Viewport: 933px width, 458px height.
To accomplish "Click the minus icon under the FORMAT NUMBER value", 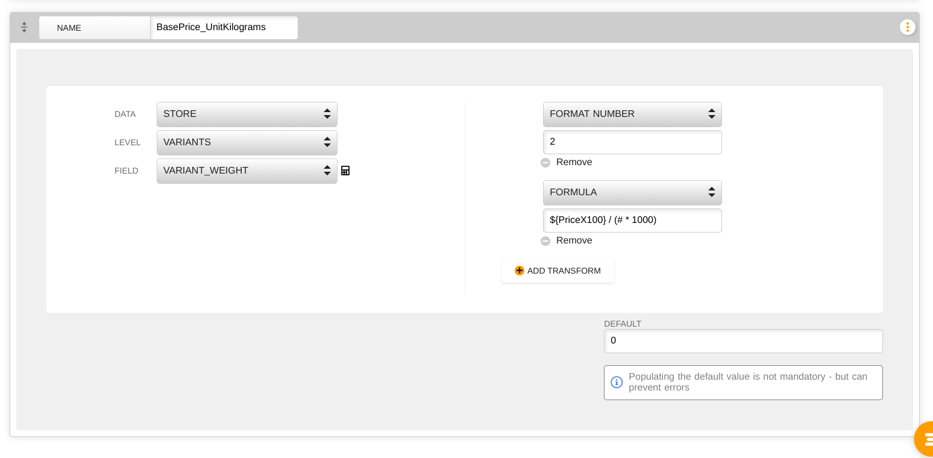I will click(545, 163).
